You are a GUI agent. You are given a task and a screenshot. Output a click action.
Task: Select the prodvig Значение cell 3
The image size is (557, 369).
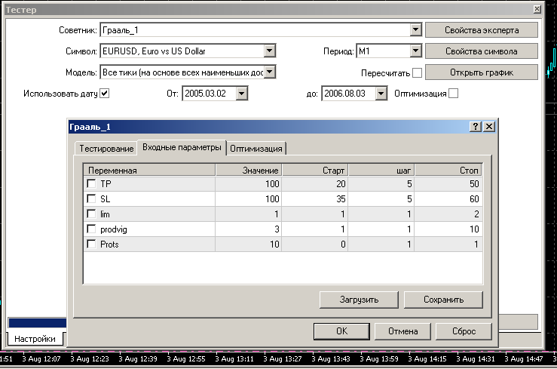(x=248, y=229)
